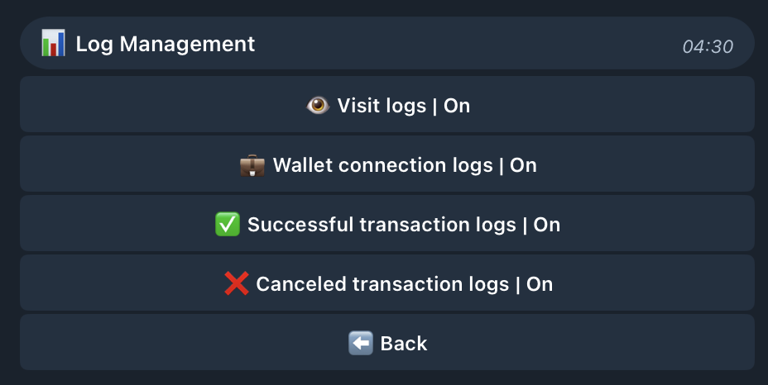Click the red X icon
Image resolution: width=768 pixels, height=385 pixels.
coord(237,283)
